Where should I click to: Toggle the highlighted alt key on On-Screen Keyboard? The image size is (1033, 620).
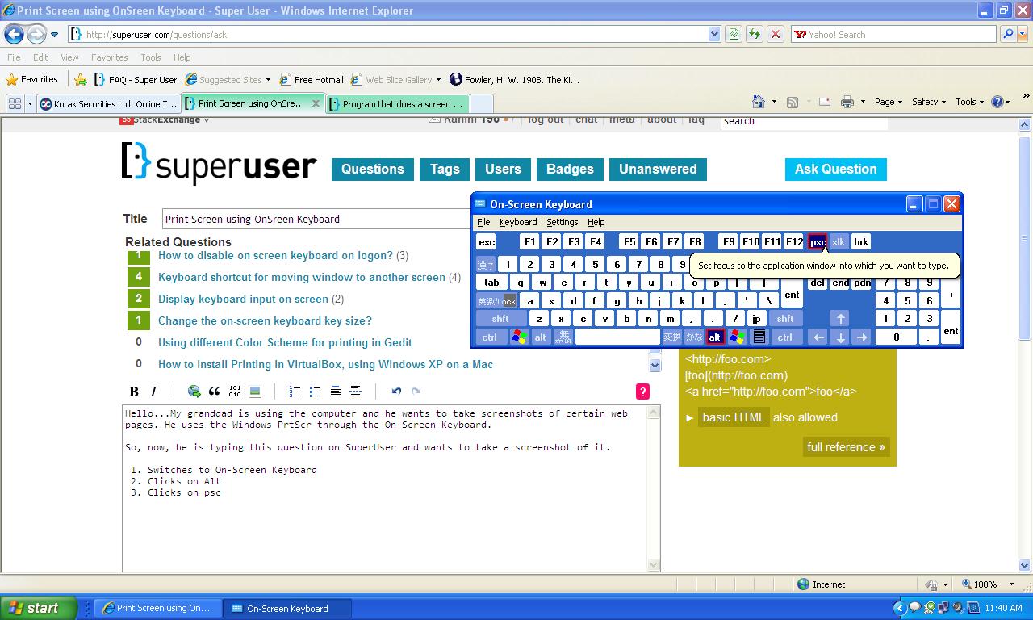(x=713, y=336)
